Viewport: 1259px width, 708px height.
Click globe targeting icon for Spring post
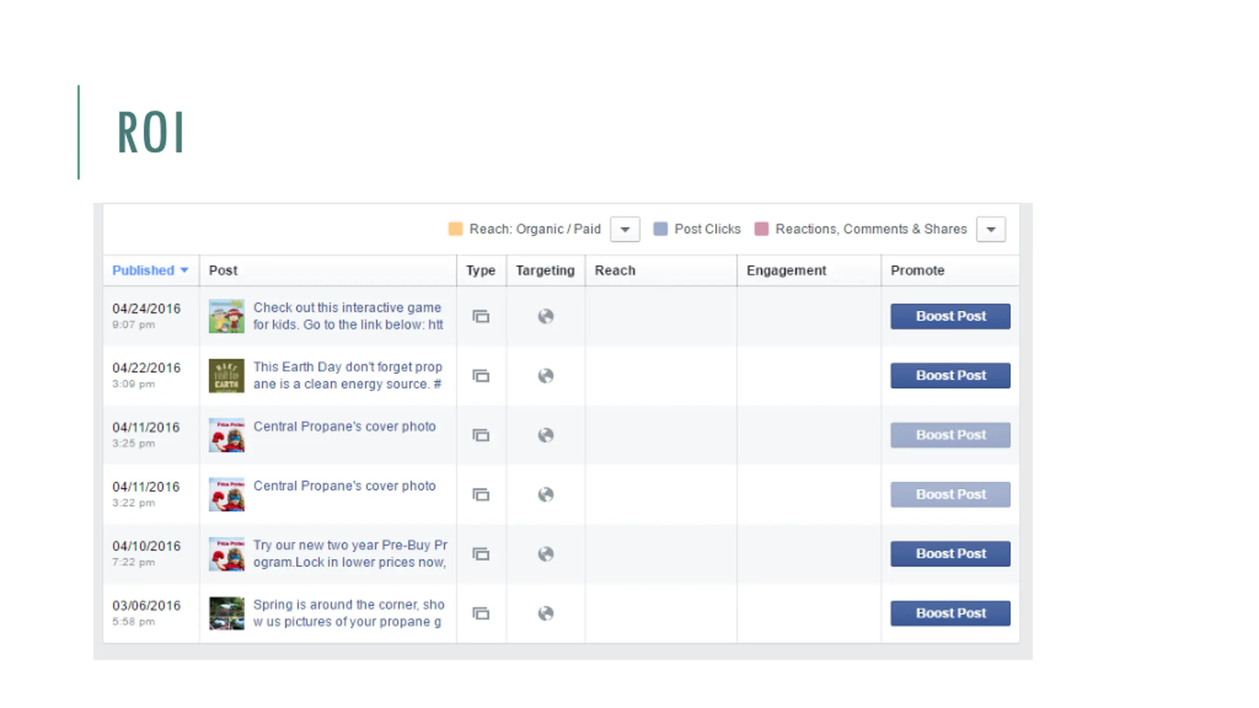point(545,614)
